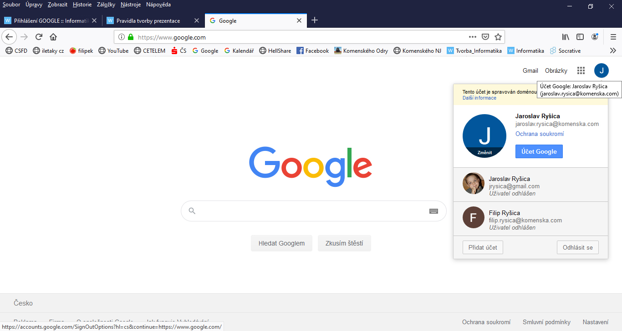The width and height of the screenshot is (622, 331).
Task: Open a new tab with plus button
Action: (315, 20)
